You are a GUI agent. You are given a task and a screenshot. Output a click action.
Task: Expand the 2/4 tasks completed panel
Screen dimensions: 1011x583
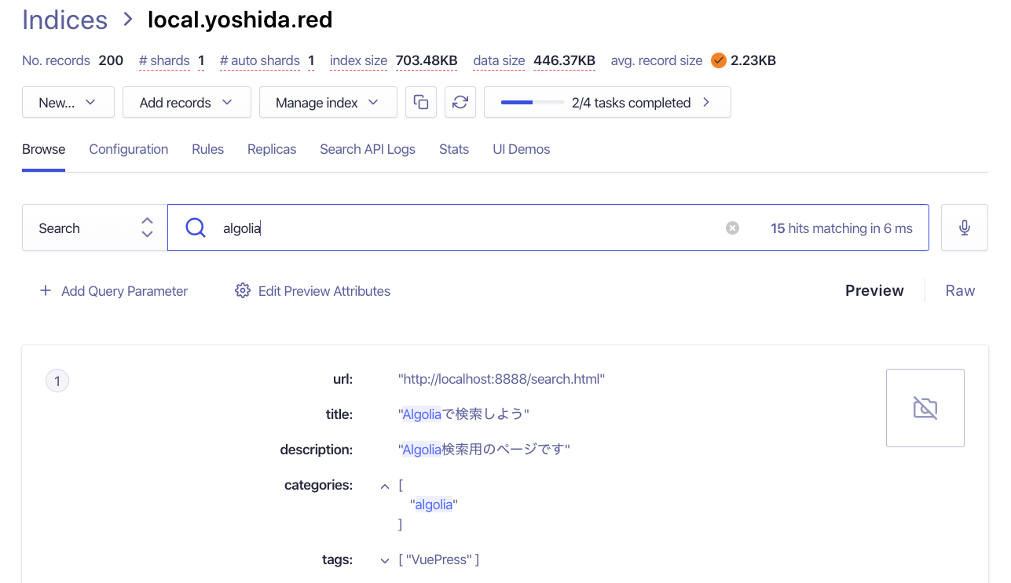coord(607,102)
